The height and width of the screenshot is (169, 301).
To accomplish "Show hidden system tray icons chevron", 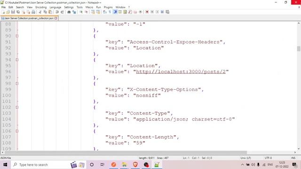I will coord(242,165).
